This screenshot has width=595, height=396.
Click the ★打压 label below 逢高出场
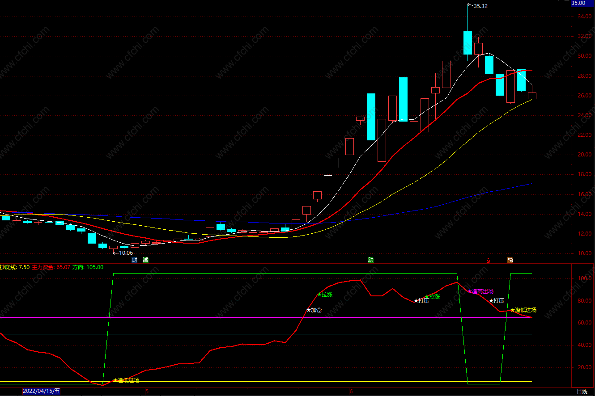pos(497,301)
